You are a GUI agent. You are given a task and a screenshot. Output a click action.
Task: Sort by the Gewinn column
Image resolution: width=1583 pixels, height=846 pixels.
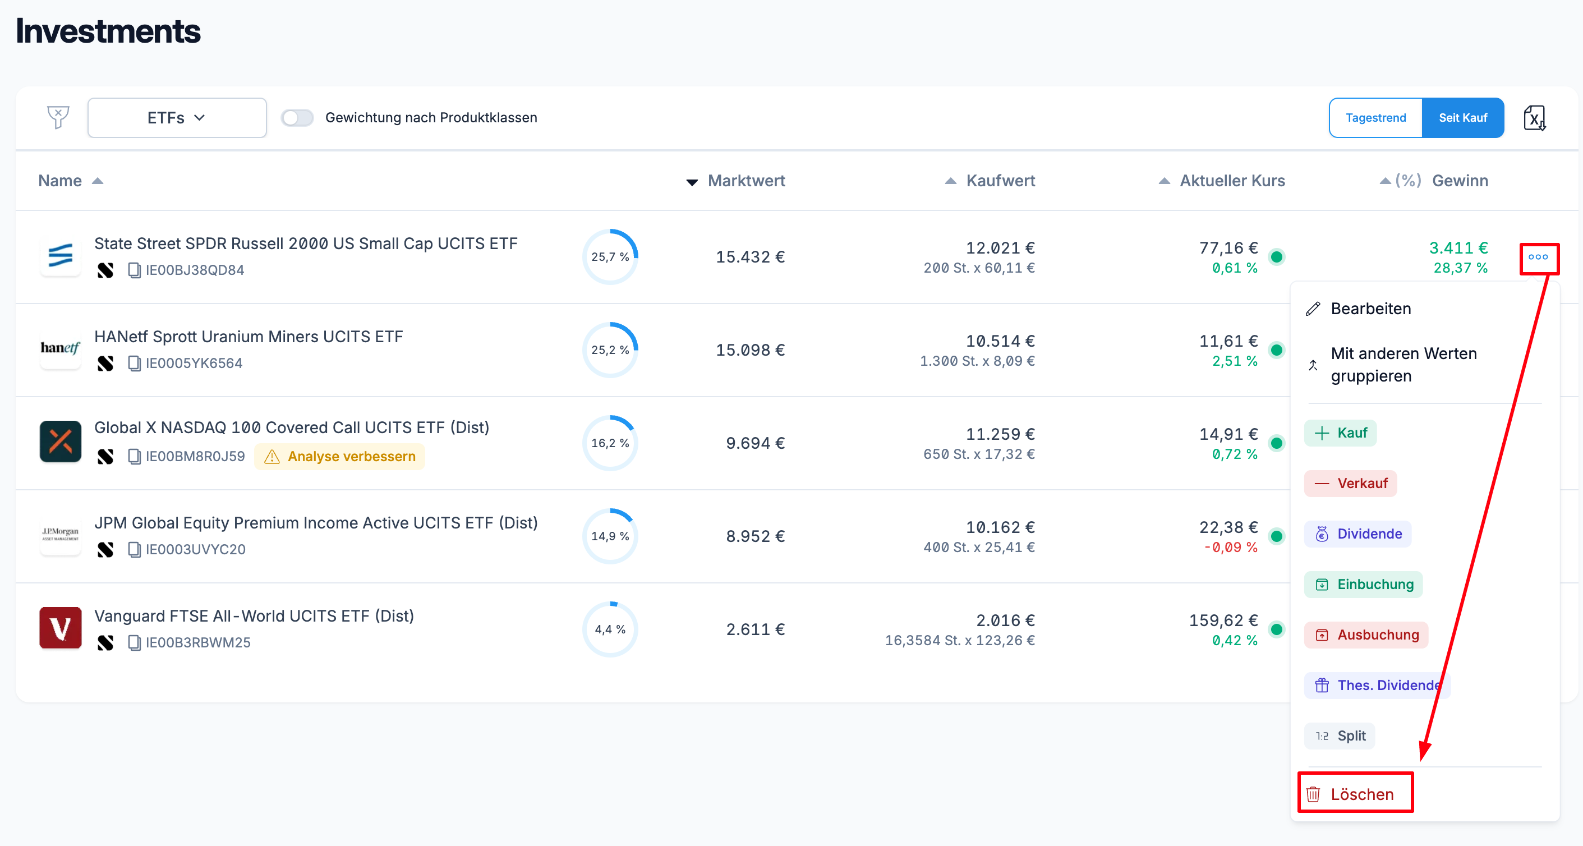tap(1460, 181)
